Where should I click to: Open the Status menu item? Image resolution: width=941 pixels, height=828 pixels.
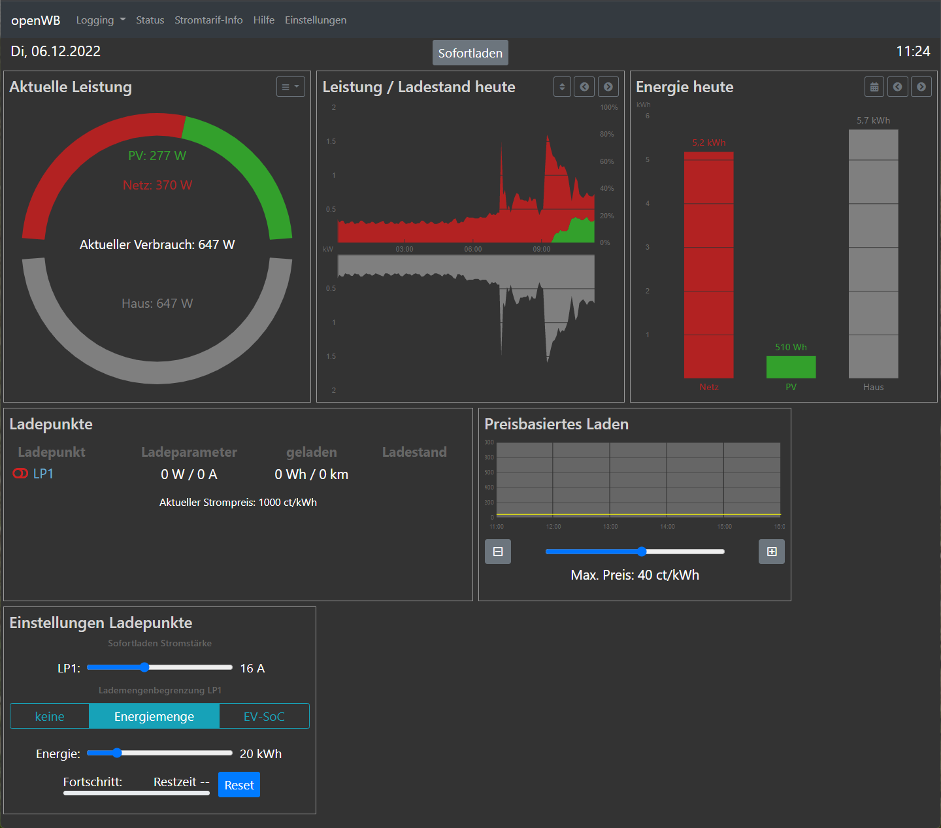click(150, 20)
